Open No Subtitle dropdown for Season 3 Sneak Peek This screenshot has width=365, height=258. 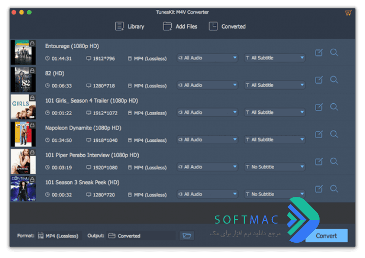[275, 194]
